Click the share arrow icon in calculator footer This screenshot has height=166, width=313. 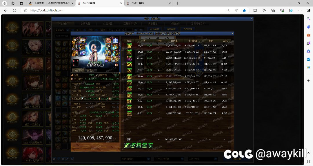point(67,159)
